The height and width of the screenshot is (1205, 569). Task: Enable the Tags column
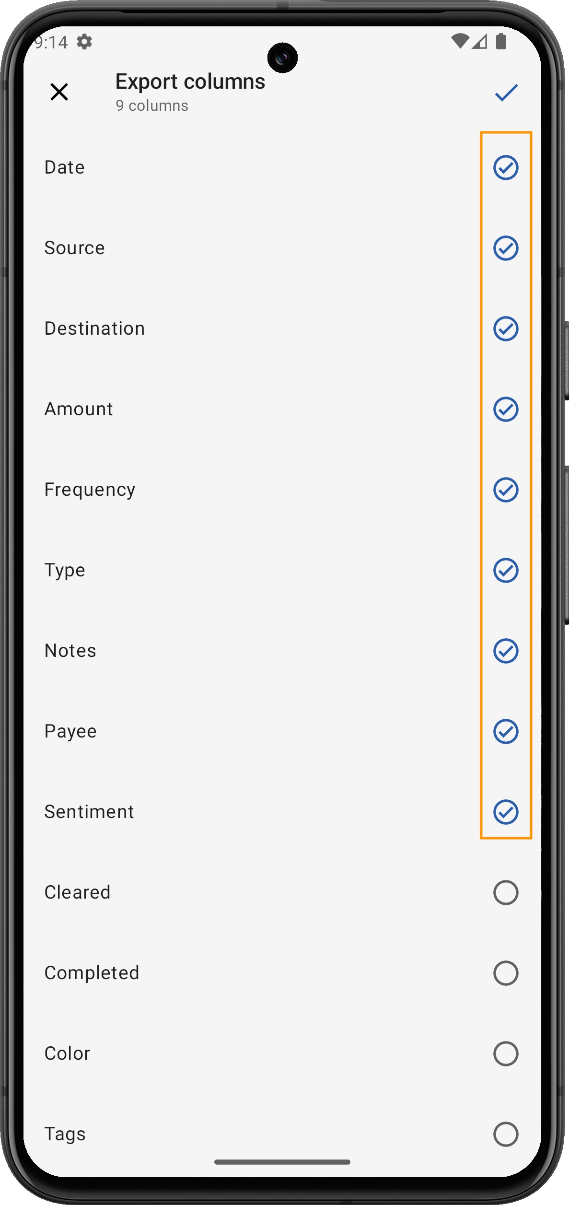tap(506, 1135)
